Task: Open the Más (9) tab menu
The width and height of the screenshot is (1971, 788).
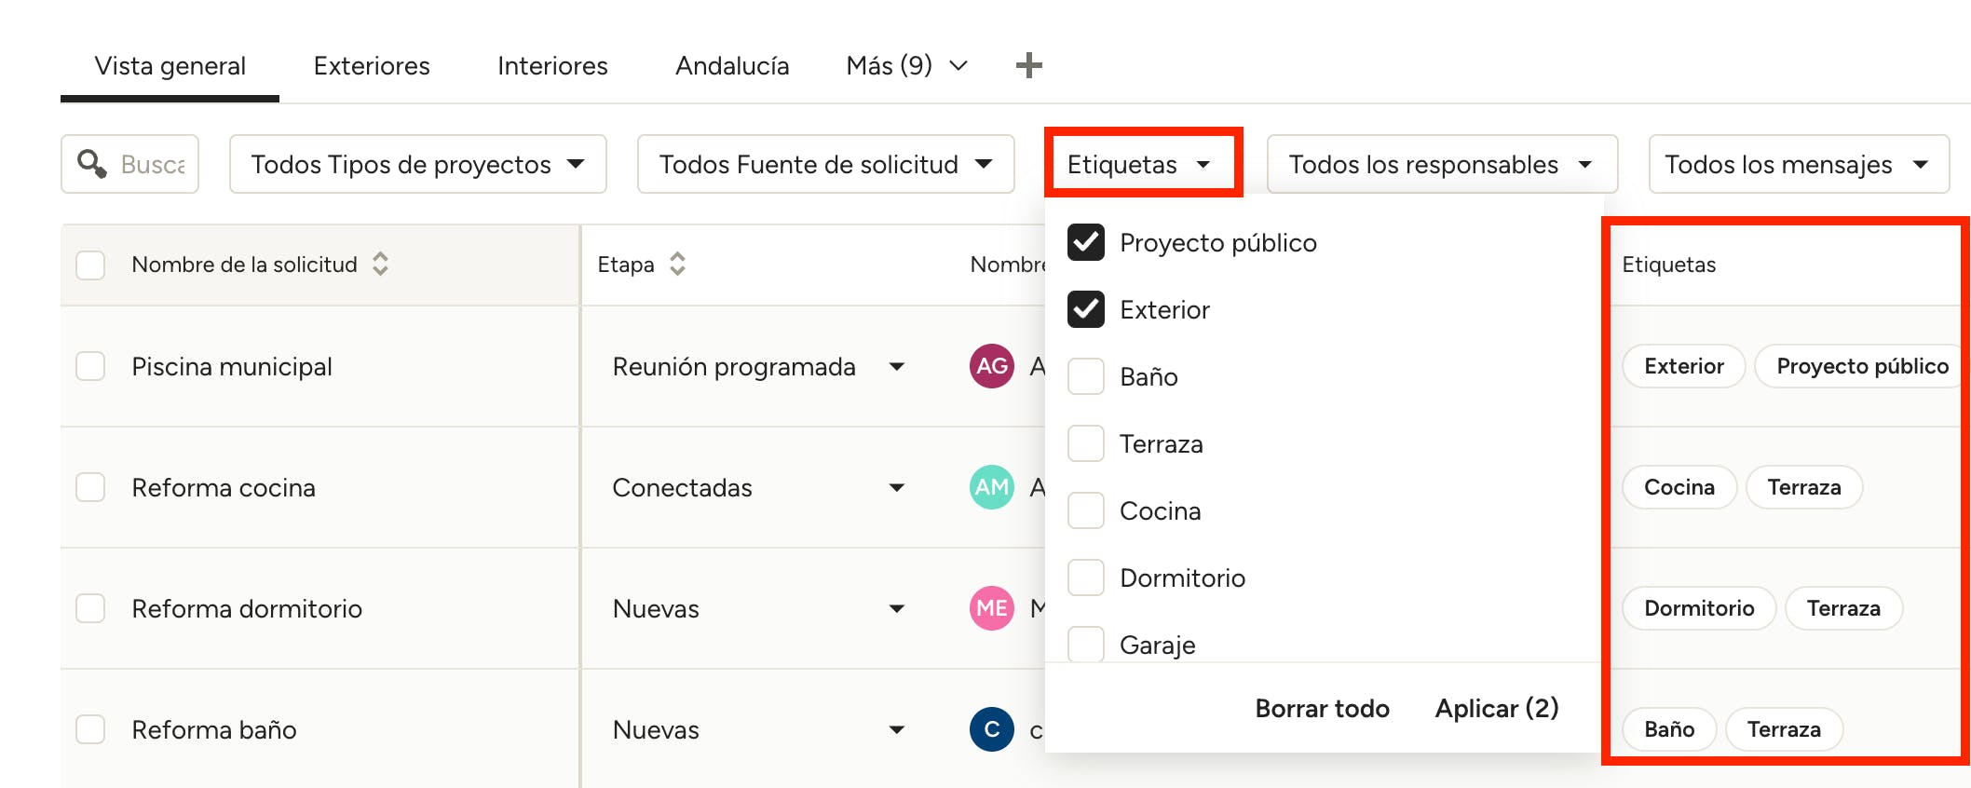Action: (x=906, y=66)
